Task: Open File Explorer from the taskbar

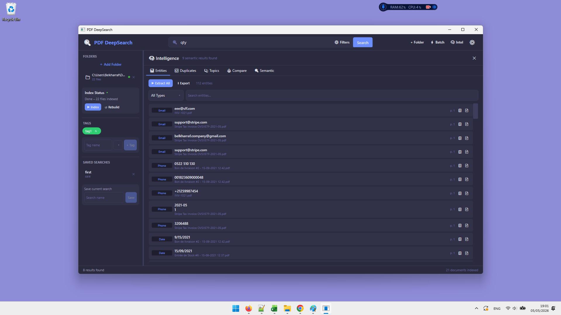Action: click(287, 308)
